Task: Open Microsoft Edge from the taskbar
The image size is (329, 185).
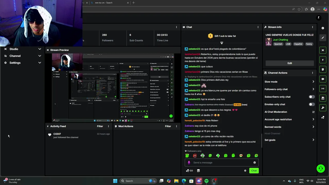Action: pos(184,181)
